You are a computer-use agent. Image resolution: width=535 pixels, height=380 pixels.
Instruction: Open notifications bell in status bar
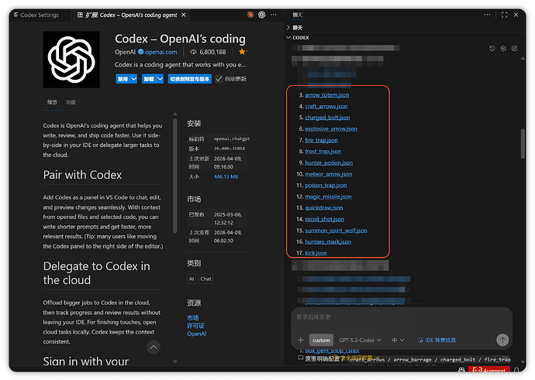[516, 370]
